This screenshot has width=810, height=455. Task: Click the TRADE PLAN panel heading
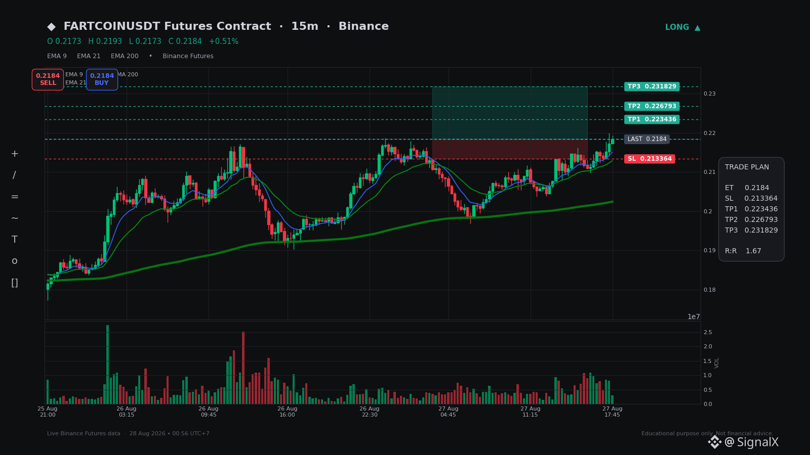747,167
